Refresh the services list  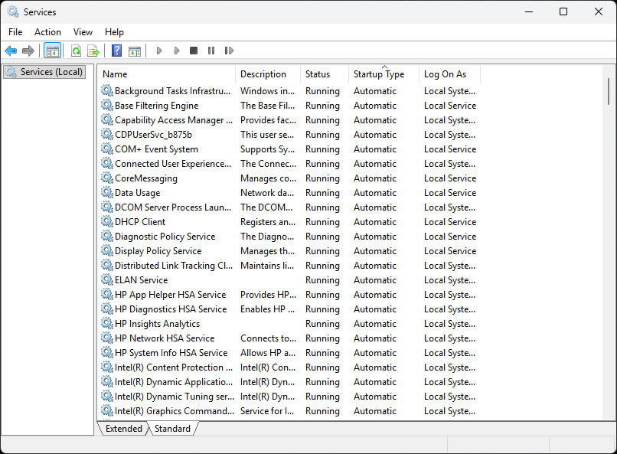pos(76,51)
